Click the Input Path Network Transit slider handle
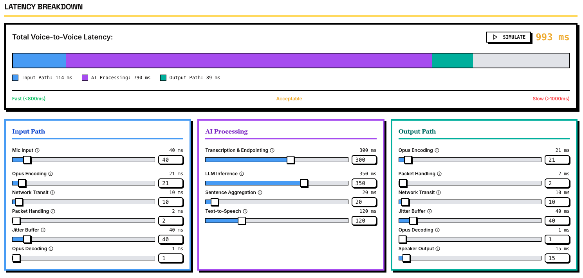The height and width of the screenshot is (278, 583). click(x=19, y=202)
